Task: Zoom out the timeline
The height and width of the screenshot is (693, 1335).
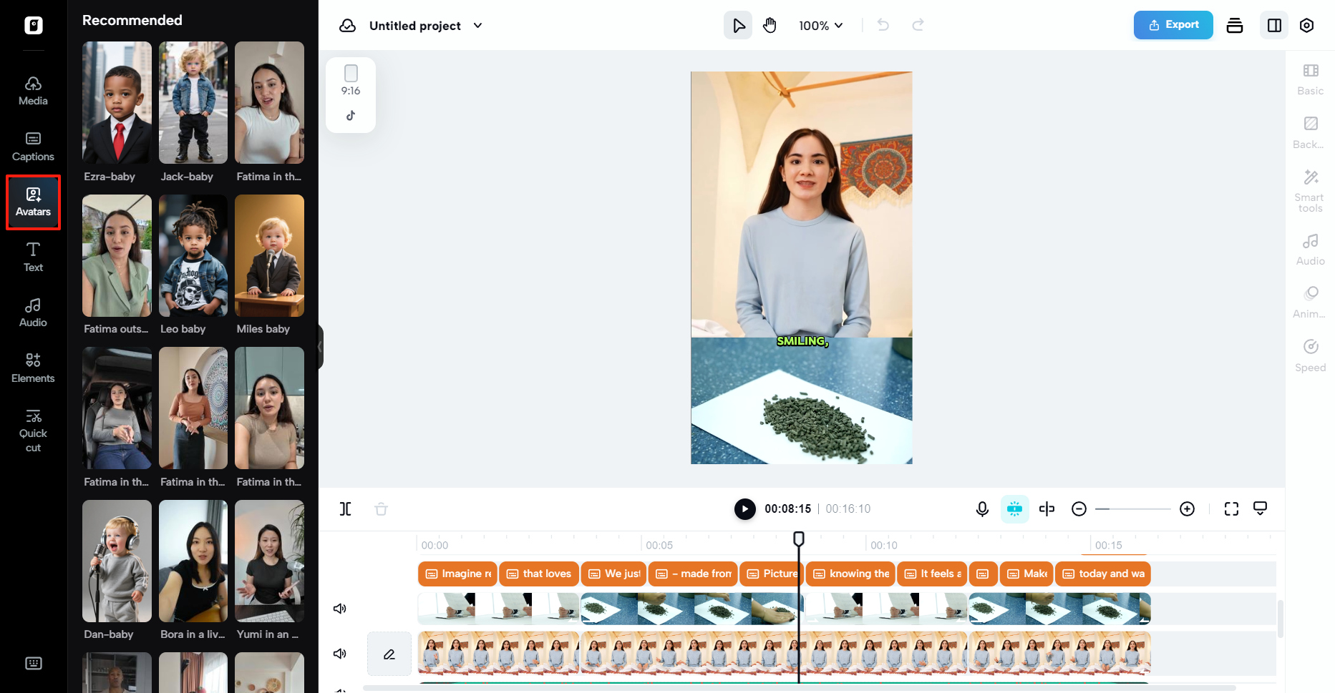Action: point(1079,508)
